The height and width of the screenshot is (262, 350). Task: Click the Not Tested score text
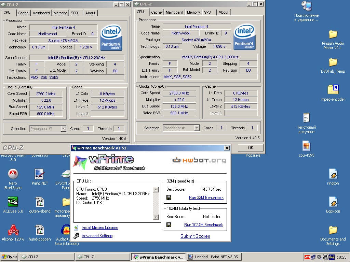pos(212,217)
